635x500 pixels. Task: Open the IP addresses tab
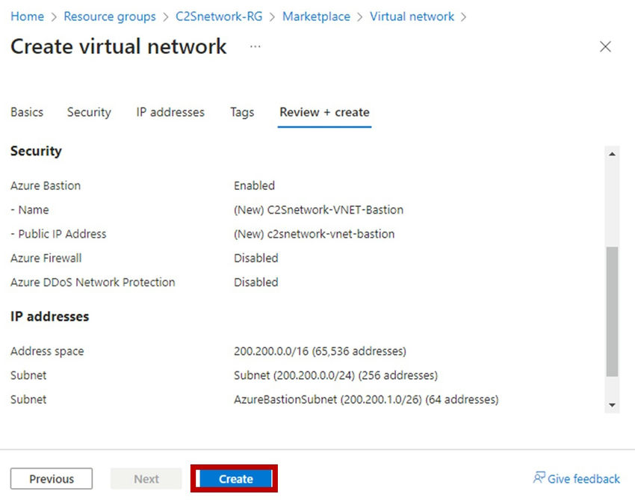[x=170, y=112]
